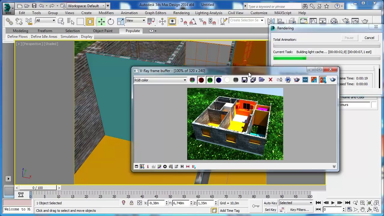Screen dimensions: 384x216
Task: Click the Current Task progress bar
Action: [327, 58]
